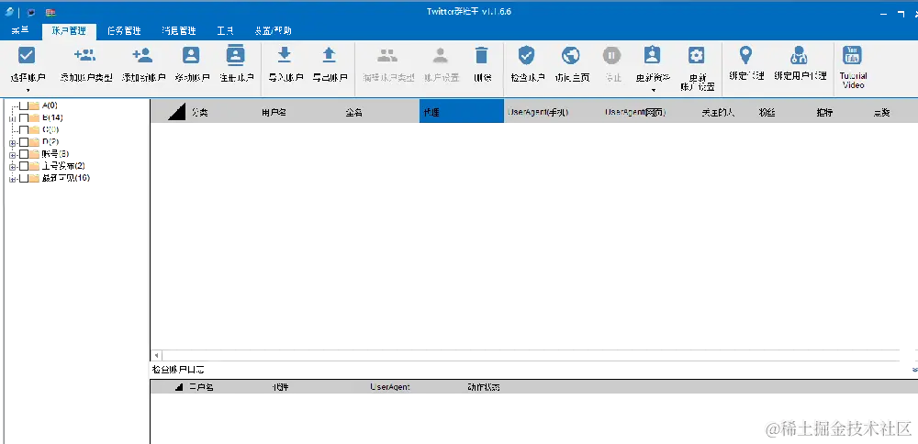Click the log table username column header
918x444 pixels.
(x=201, y=387)
